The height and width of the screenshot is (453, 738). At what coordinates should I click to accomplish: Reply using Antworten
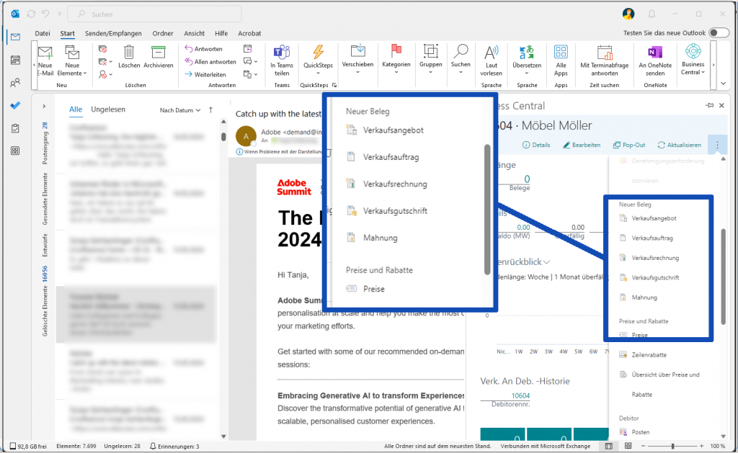[203, 49]
